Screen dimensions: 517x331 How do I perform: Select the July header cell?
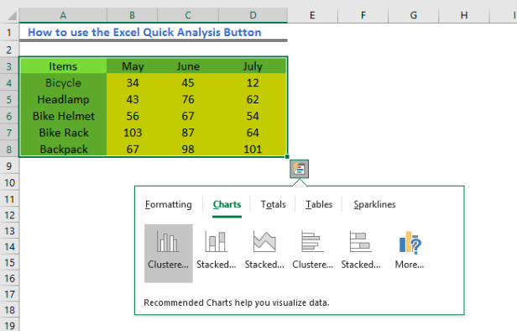click(x=253, y=66)
